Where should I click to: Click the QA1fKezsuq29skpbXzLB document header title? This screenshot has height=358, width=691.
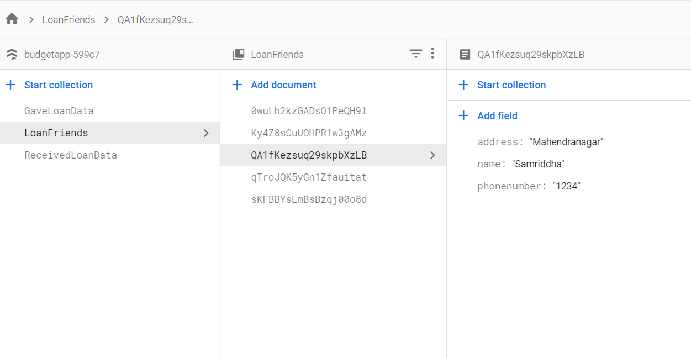coord(531,54)
